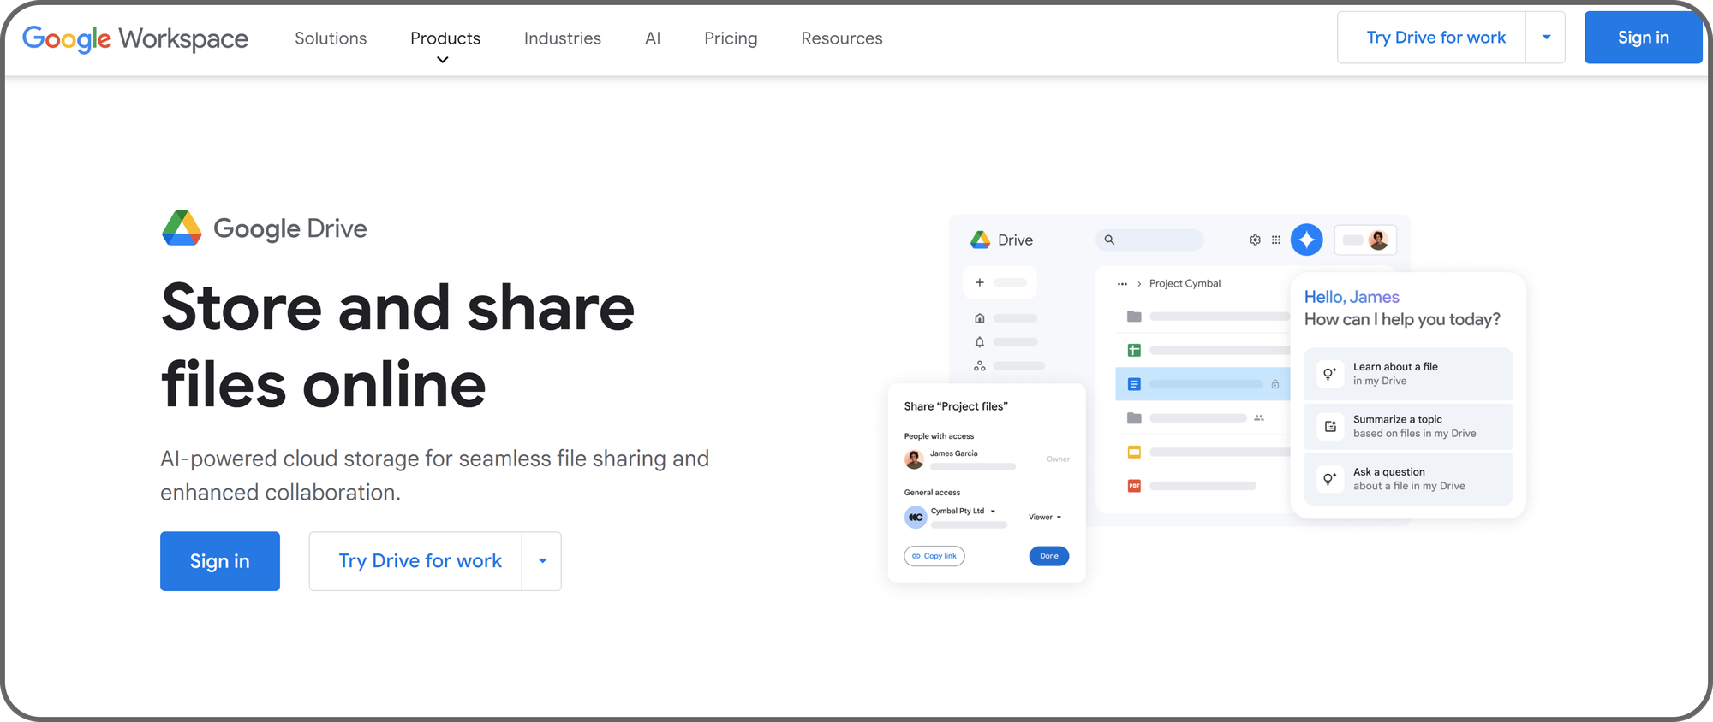Click the notifications bell icon in sidebar
The width and height of the screenshot is (1713, 722).
[x=980, y=342]
